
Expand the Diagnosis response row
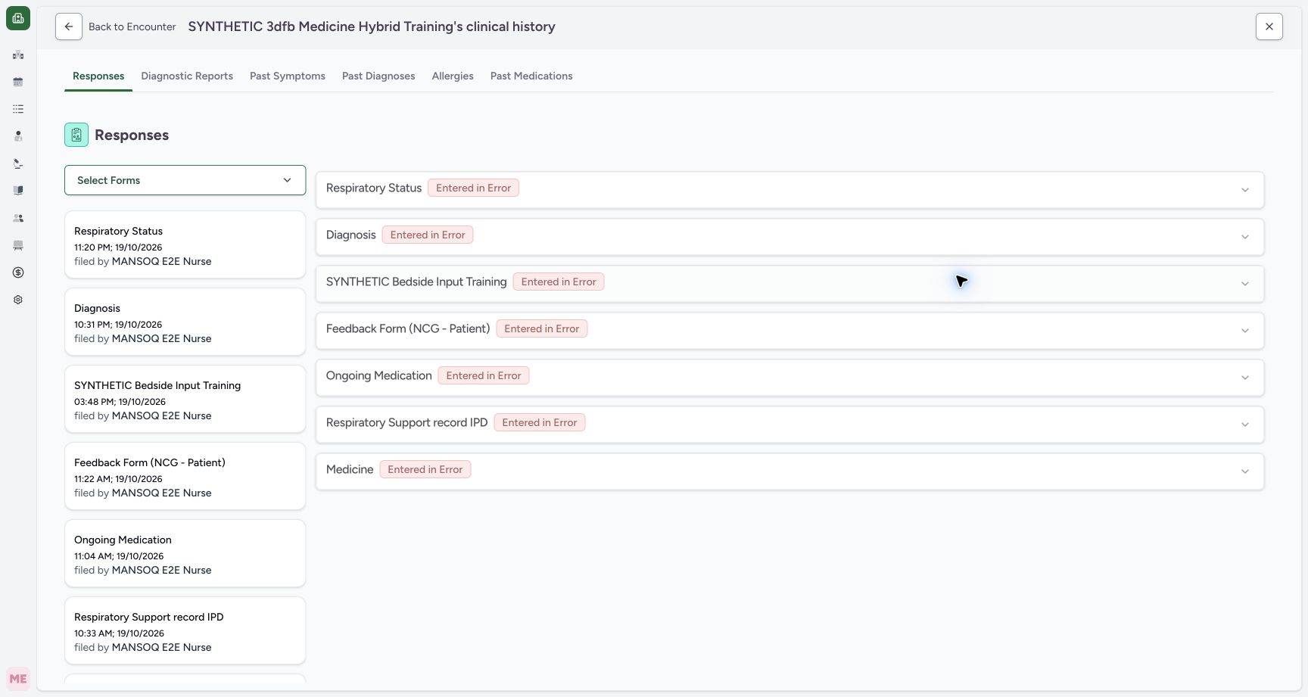coord(789,236)
